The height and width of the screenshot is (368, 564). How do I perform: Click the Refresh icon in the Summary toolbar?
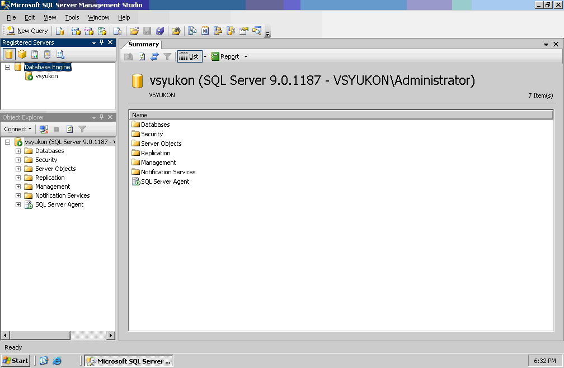coord(140,56)
